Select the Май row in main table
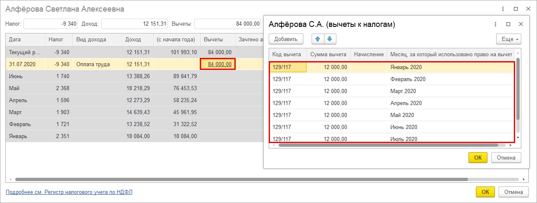Viewport: 537px width, 203px height. [135, 88]
